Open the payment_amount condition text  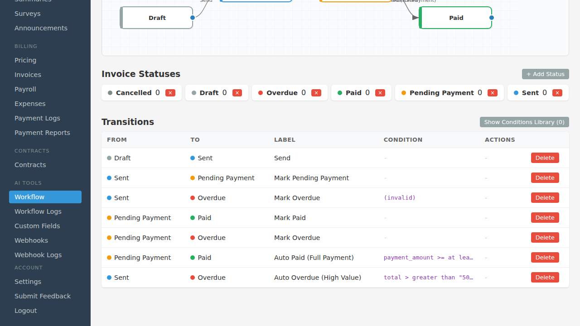429,258
